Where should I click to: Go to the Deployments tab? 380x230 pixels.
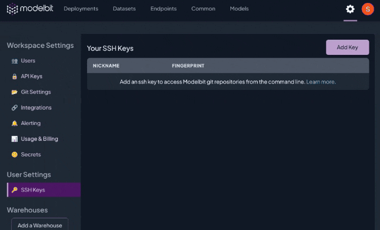point(81,9)
